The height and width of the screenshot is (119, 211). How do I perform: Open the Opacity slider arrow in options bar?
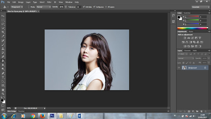66,7
